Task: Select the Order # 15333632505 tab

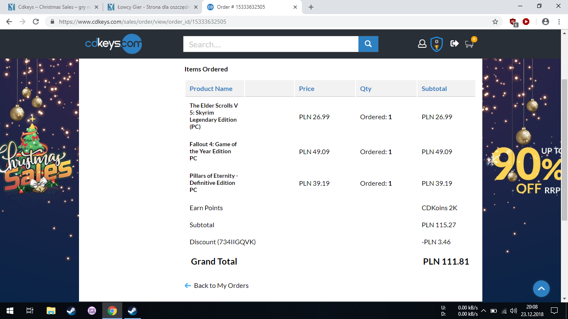Action: pyautogui.click(x=253, y=7)
